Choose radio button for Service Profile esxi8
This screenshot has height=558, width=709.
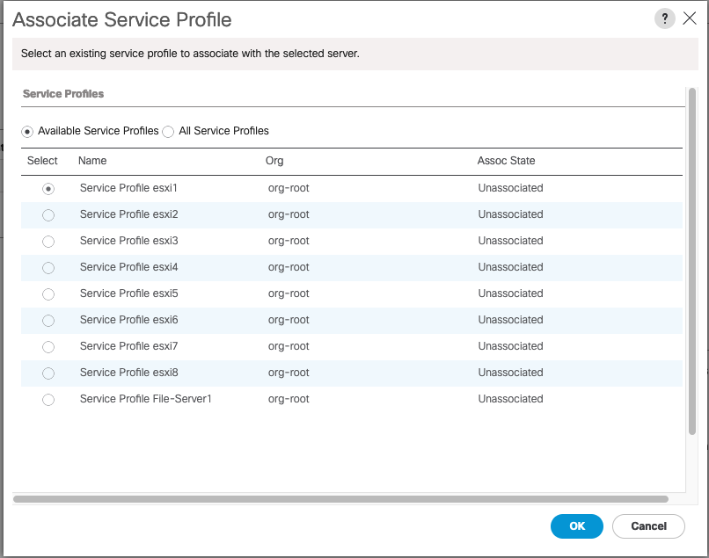[48, 373]
